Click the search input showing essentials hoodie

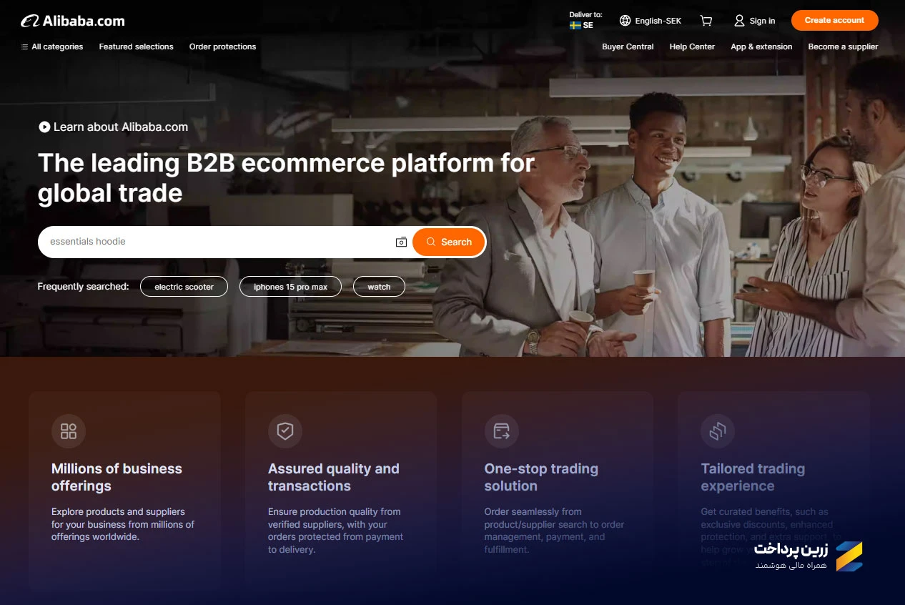click(x=214, y=242)
